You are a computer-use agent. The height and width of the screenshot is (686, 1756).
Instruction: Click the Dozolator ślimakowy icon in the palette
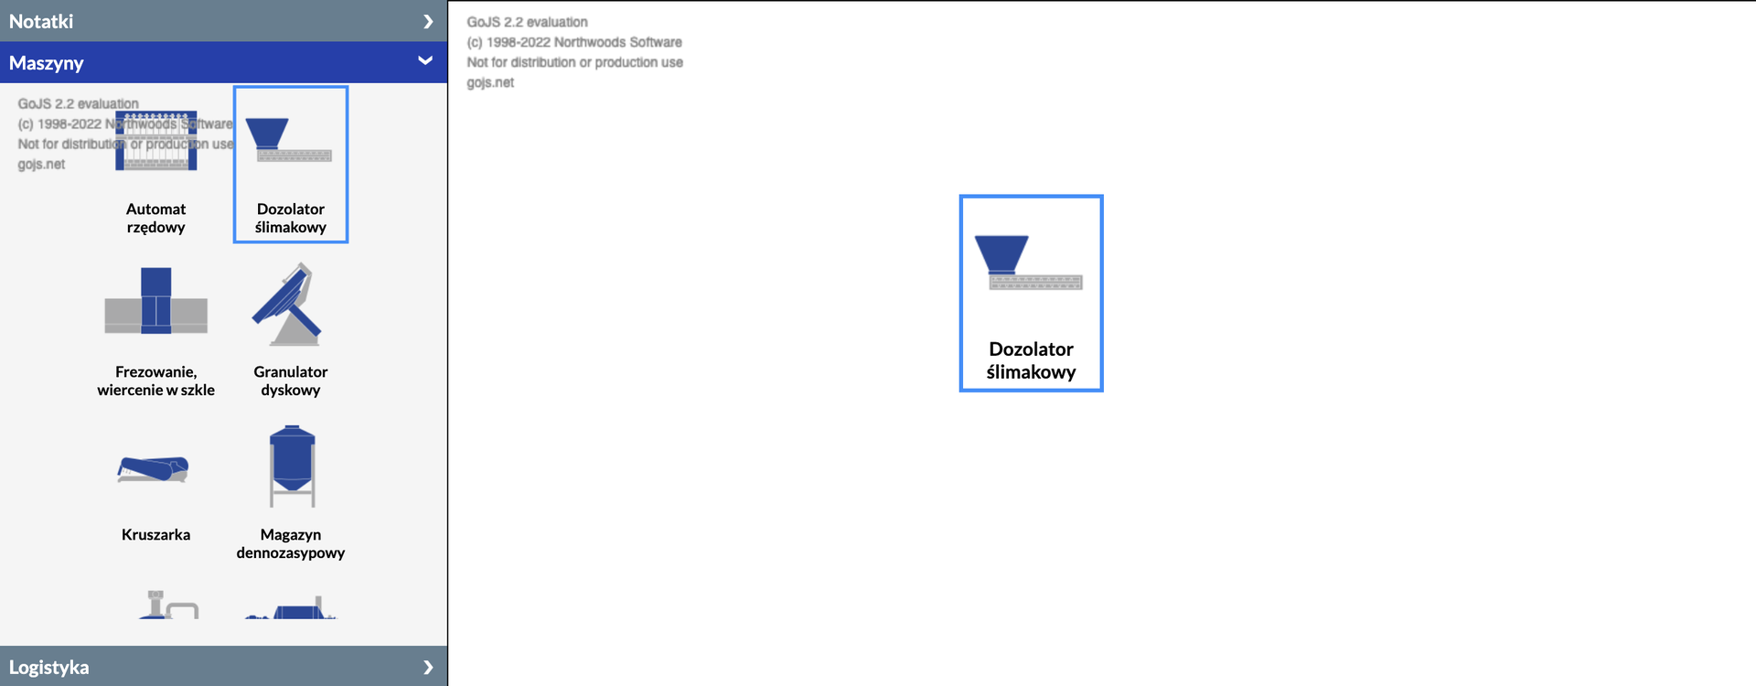290,140
